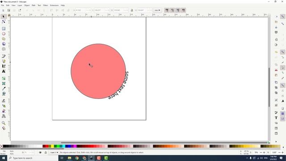Select the Connector tool

(x=4, y=116)
